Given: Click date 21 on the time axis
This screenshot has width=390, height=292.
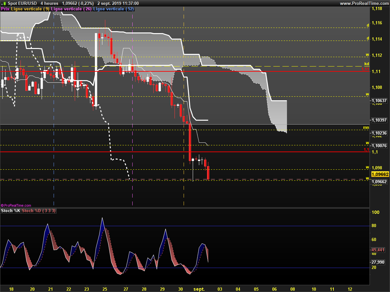Looking at the screenshot, I should pos(50,289).
